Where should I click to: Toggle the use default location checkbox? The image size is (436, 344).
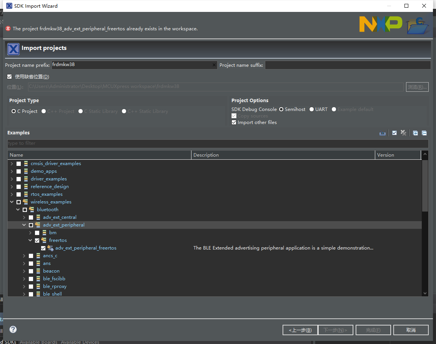click(10, 77)
